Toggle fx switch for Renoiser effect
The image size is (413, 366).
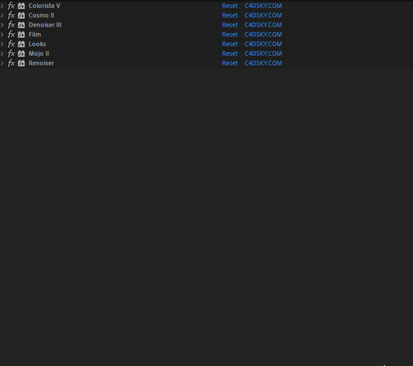point(11,63)
